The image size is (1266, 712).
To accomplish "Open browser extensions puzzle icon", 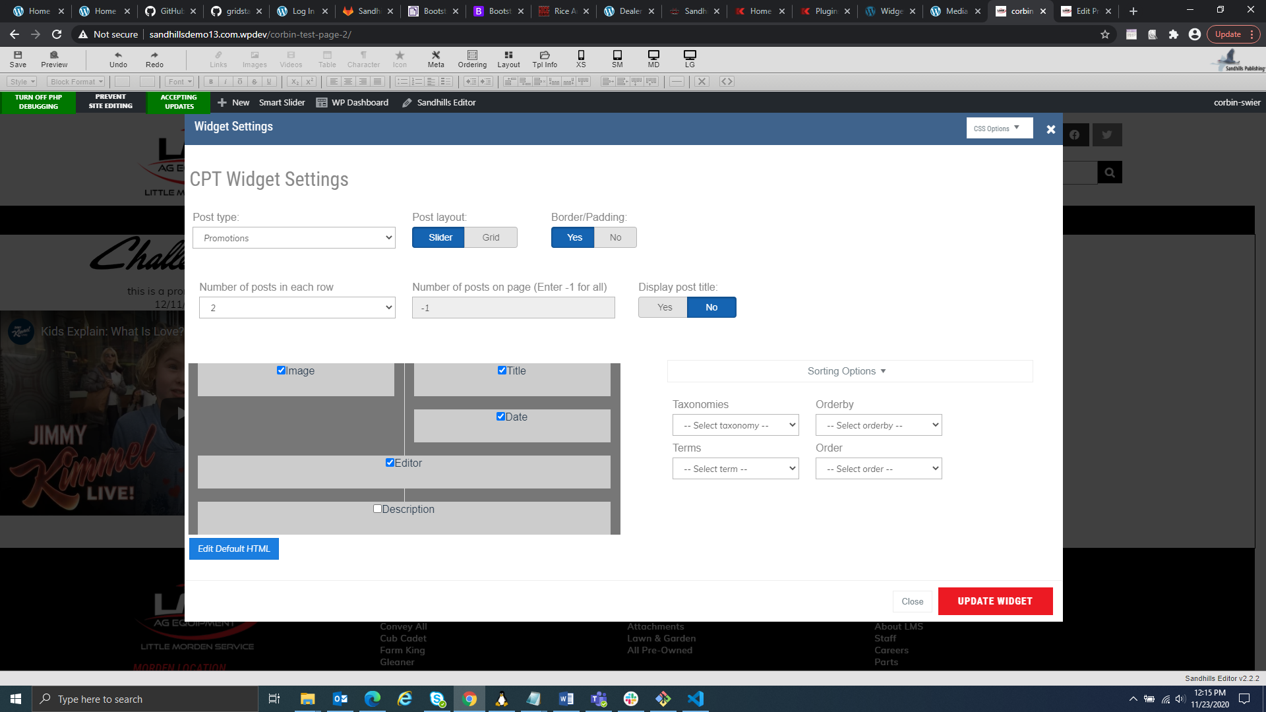I will pyautogui.click(x=1174, y=34).
